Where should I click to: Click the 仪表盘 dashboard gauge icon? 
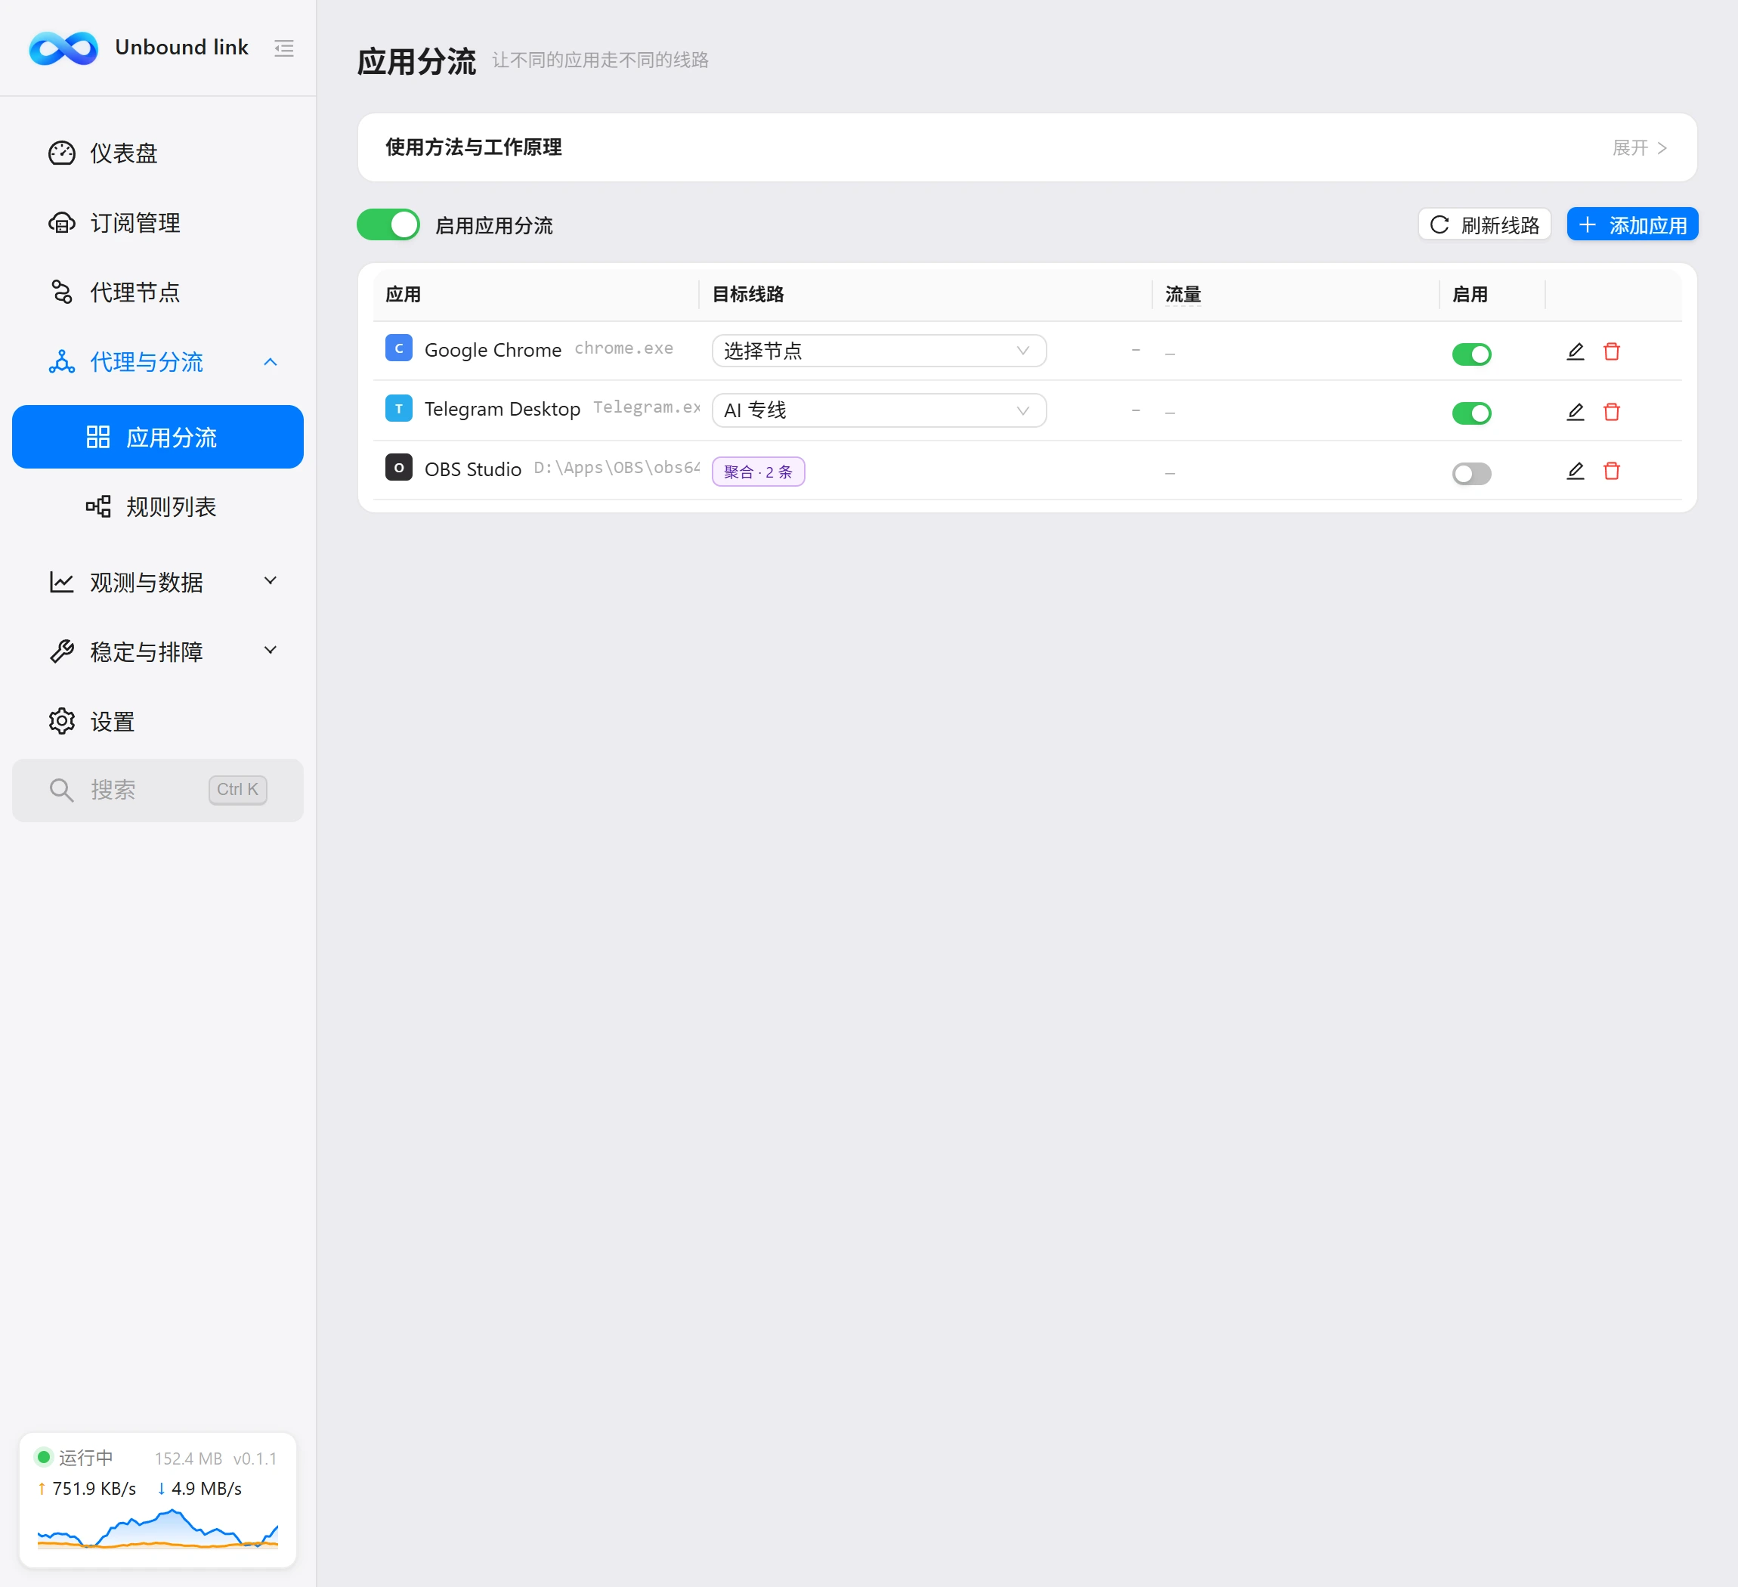pyautogui.click(x=61, y=153)
